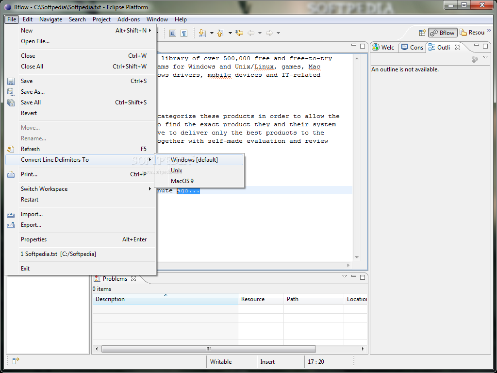The image size is (497, 373).
Task: Click Print... menu entry
Action: 81,174
